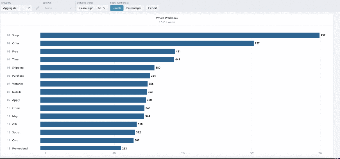Click the word label 'Victorias'
340x159 pixels.
coord(18,84)
